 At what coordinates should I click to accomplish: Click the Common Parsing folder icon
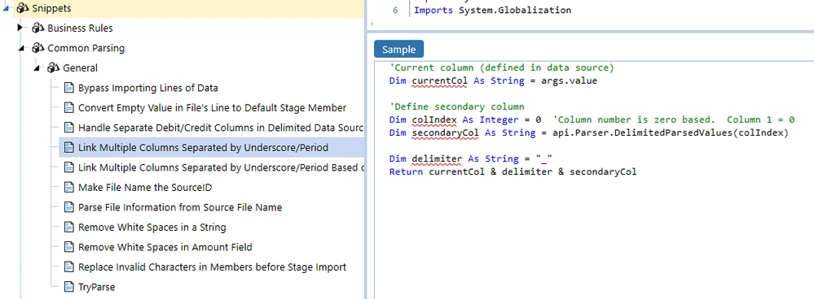38,48
